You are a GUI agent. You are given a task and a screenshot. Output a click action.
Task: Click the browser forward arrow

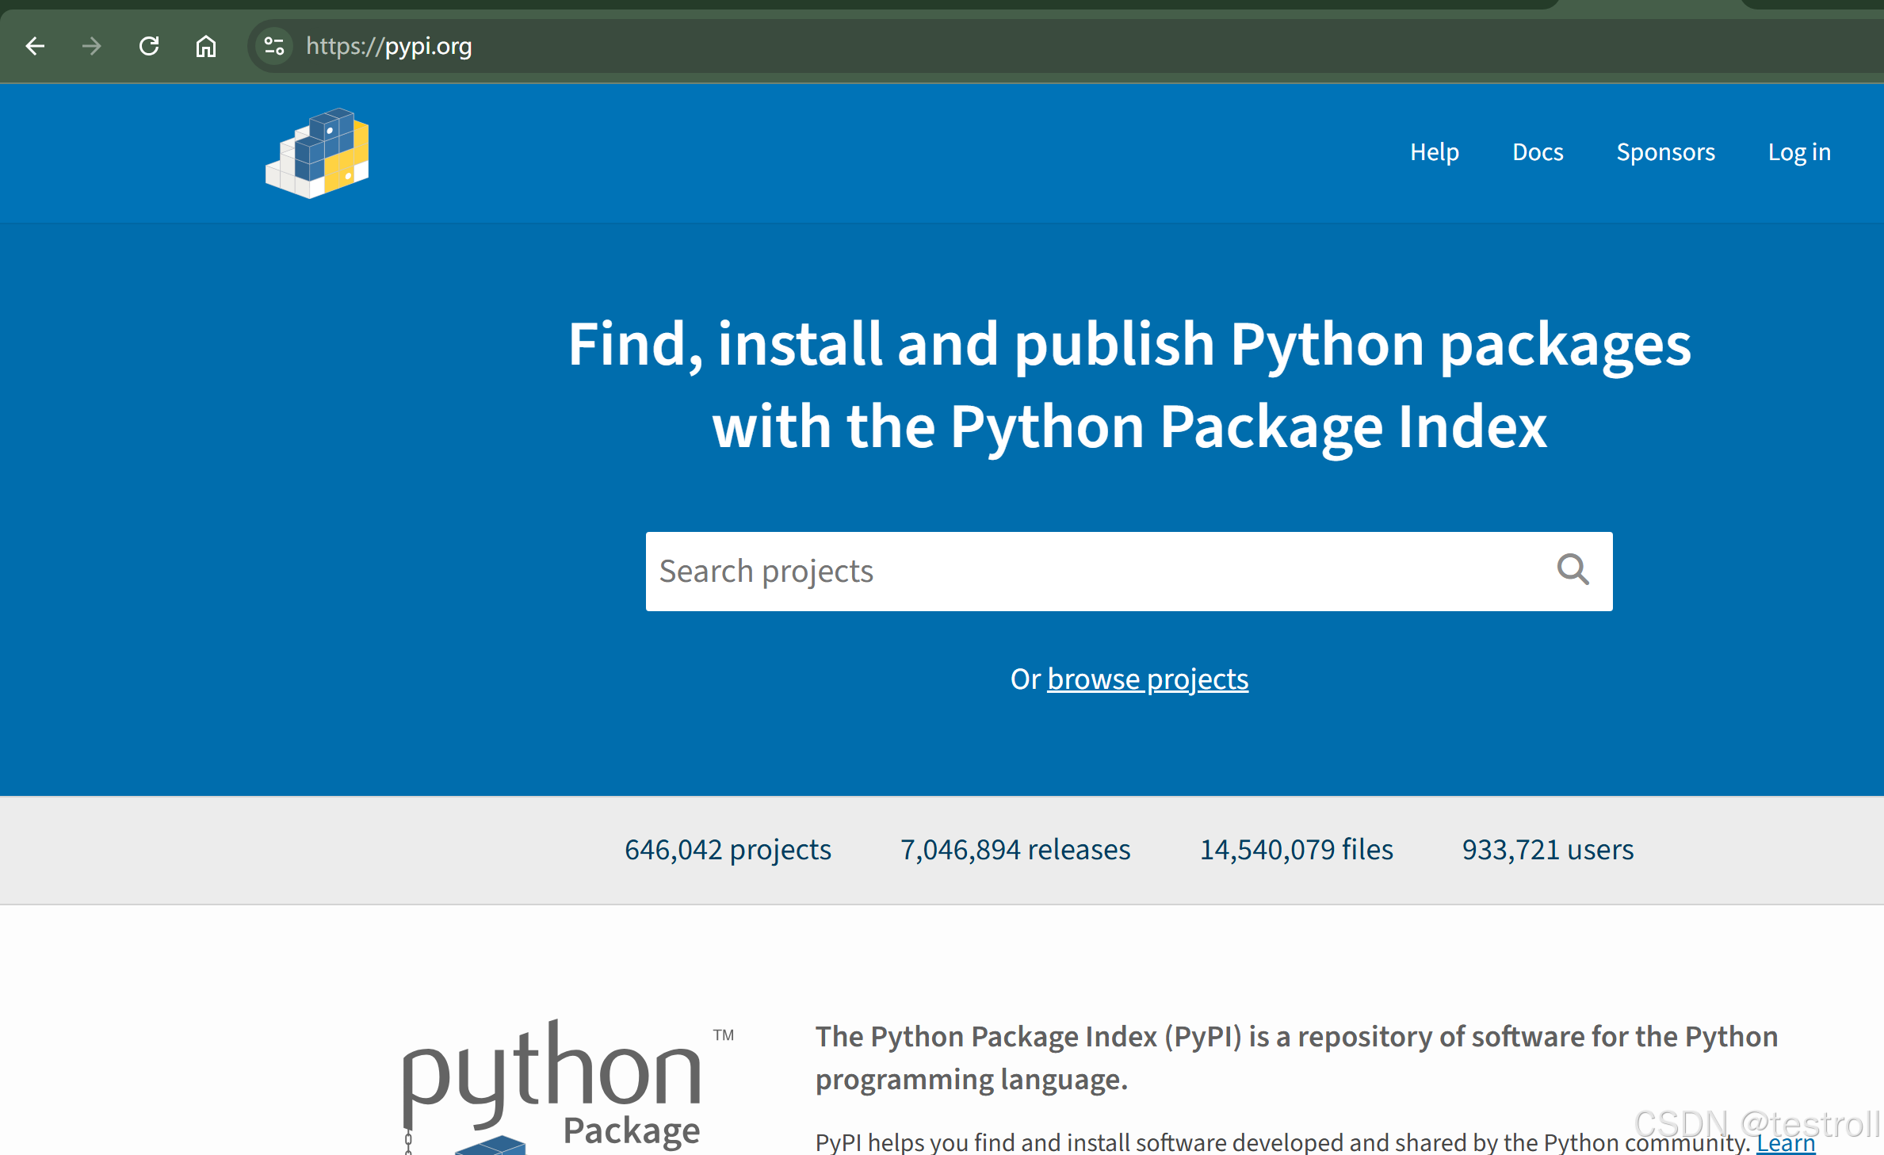92,46
